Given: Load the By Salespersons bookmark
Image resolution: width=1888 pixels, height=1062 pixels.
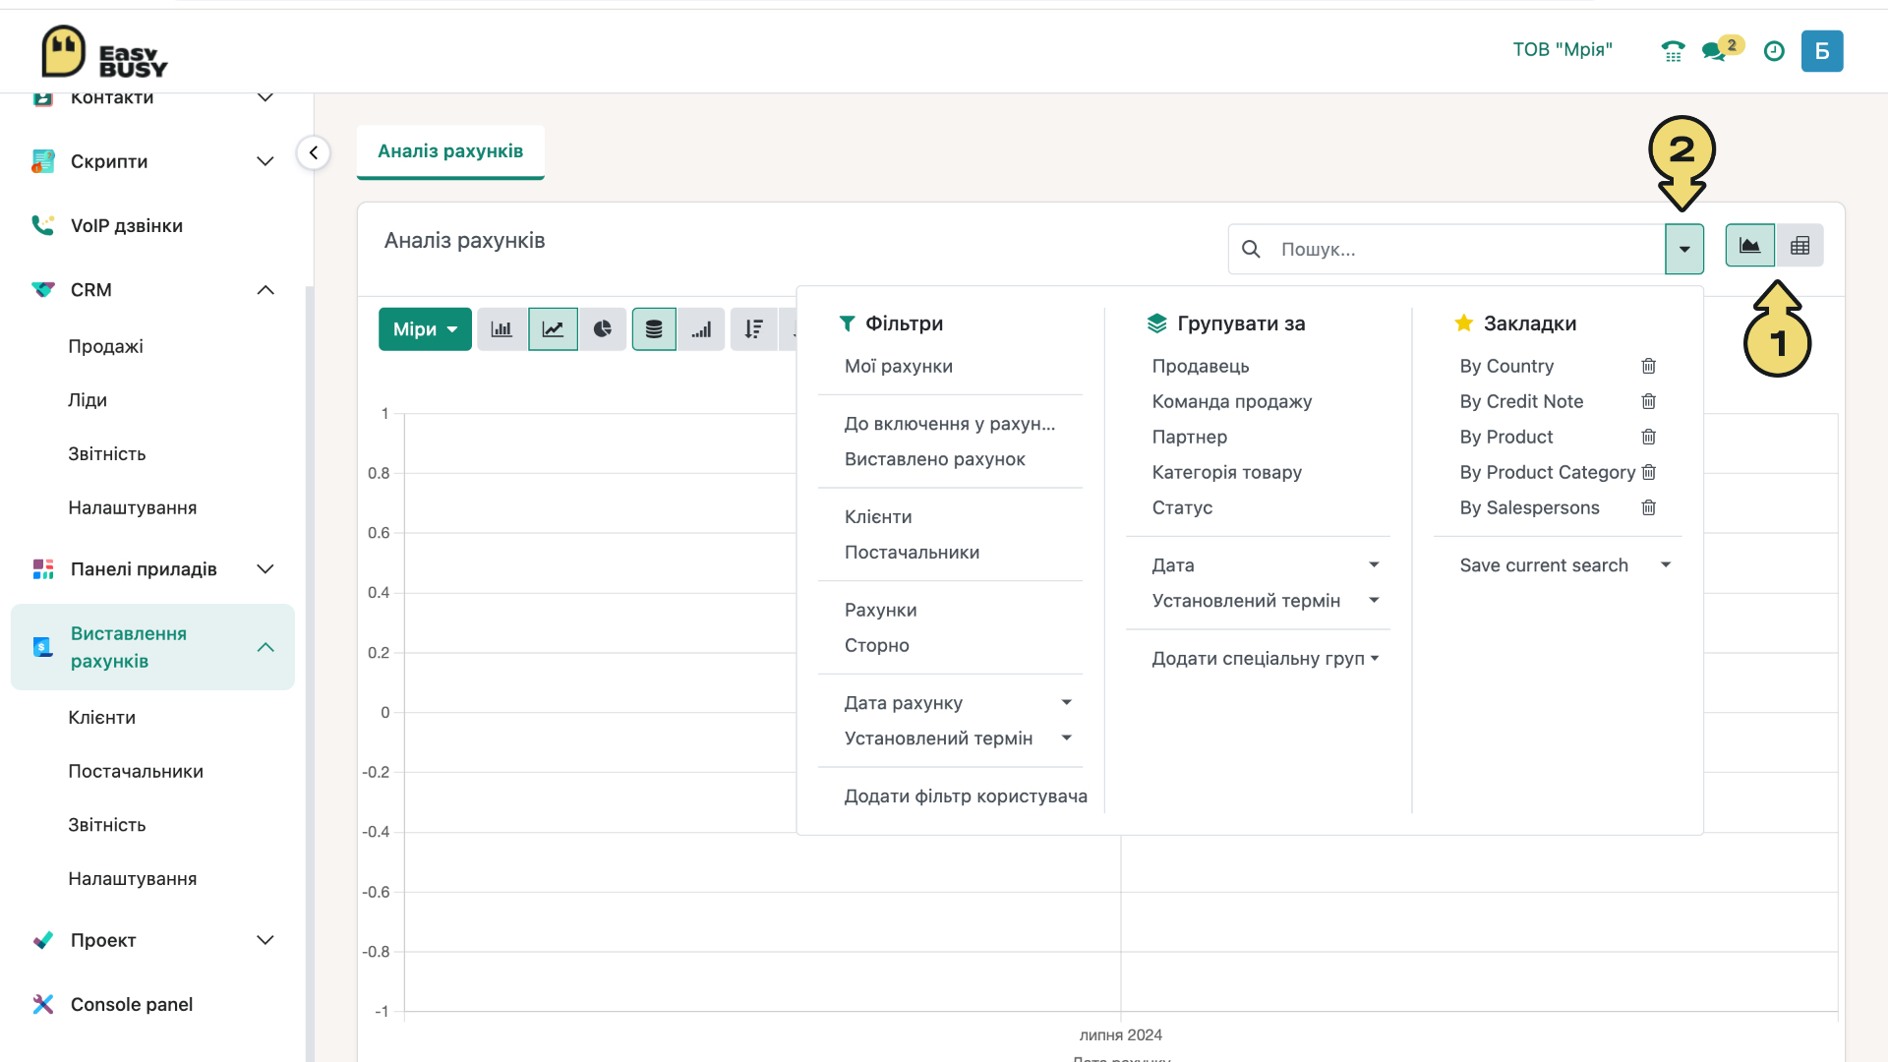Looking at the screenshot, I should coord(1529,507).
